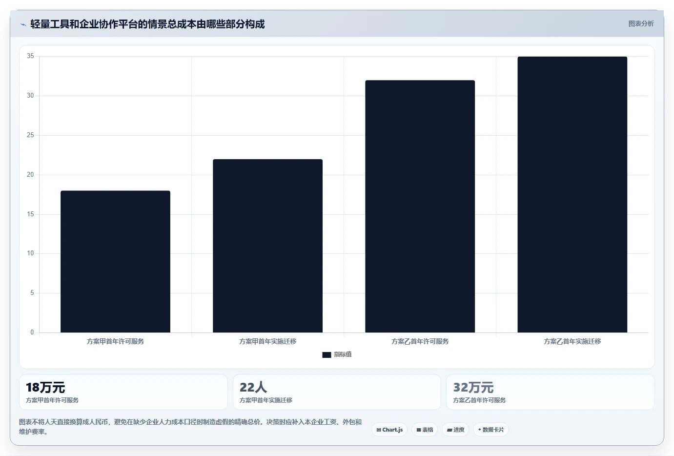Select the 方案甲首年许可服务 bar
Viewport: 674px width, 456px height.
[x=115, y=262]
